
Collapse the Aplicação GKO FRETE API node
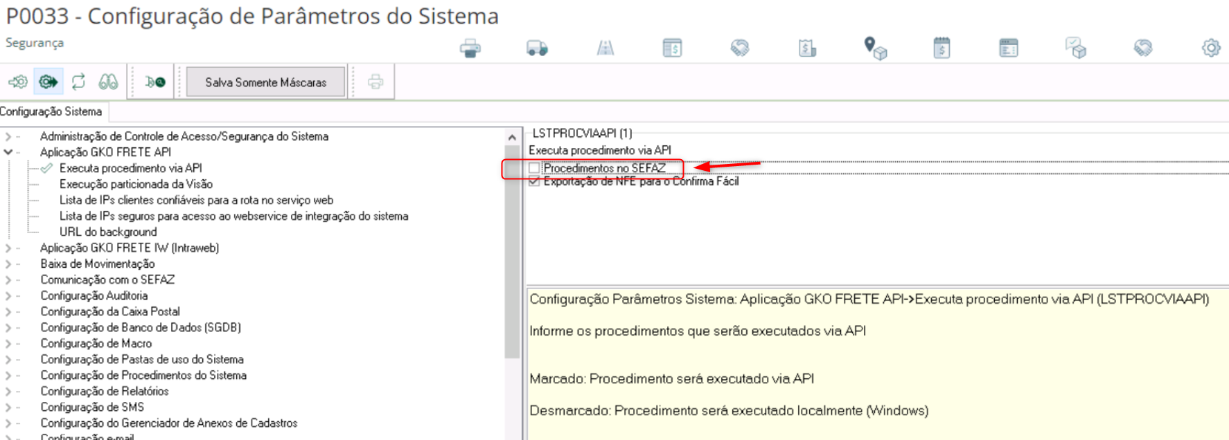(x=8, y=152)
